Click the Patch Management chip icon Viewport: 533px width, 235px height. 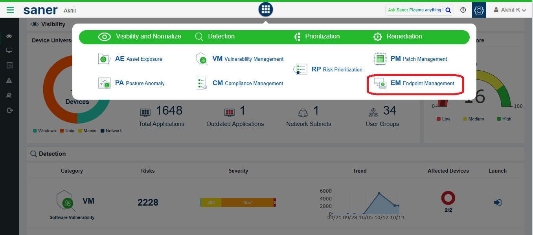pos(380,59)
